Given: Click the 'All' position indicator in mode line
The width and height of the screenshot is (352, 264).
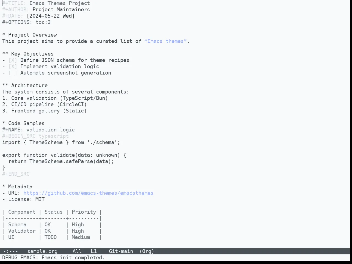Looking at the screenshot, I should coord(77,251).
